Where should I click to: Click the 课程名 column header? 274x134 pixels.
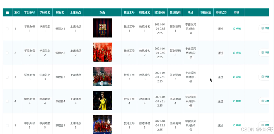[x=60, y=13]
